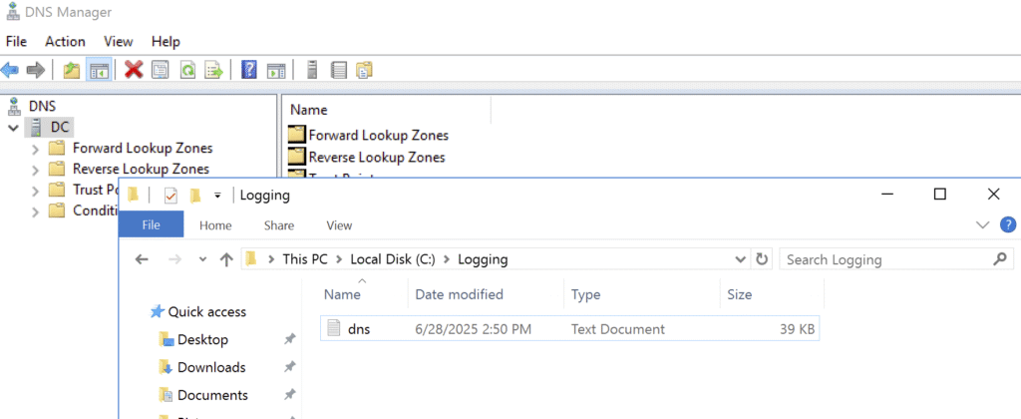Click the Up One Level folder icon
1021x419 pixels.
pyautogui.click(x=71, y=70)
